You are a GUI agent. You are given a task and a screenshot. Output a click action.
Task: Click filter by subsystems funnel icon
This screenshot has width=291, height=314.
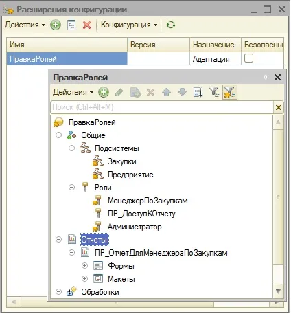click(x=214, y=92)
